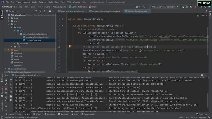
Task: Toggle Scroll to End icon in the Run console
Action: click(x=11, y=92)
